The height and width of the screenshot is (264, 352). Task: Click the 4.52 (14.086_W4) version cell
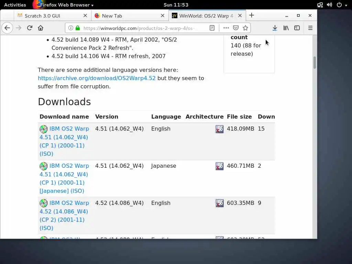pyautogui.click(x=119, y=203)
